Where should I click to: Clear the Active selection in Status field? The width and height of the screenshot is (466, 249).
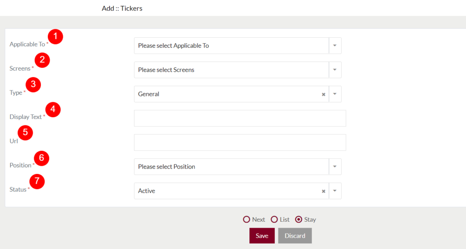tap(324, 191)
